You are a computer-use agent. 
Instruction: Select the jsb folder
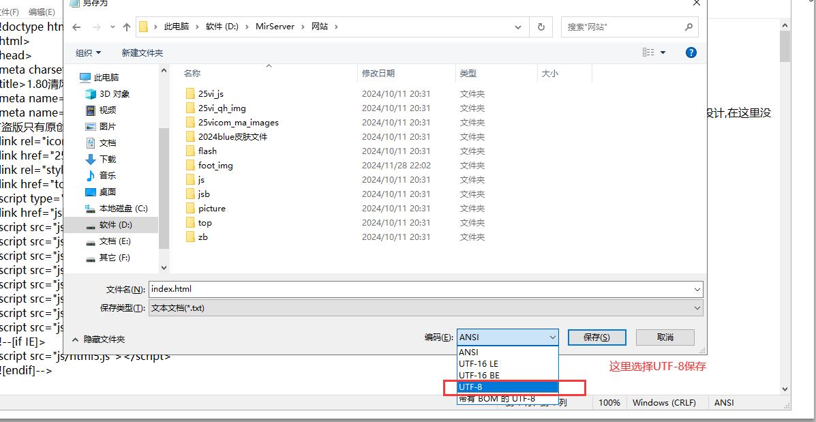(x=203, y=194)
